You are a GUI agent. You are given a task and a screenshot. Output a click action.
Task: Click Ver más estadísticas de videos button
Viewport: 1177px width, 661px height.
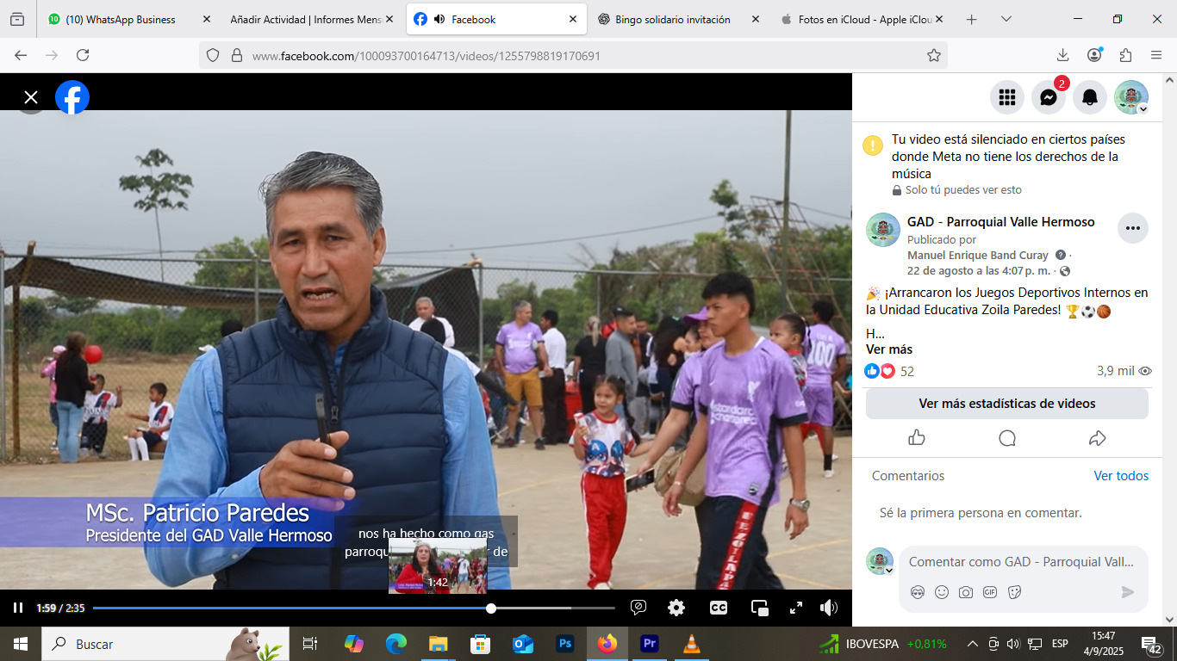1006,404
